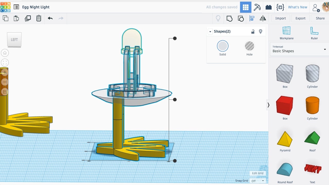Open the Align tool
The image size is (329, 185).
pos(252,18)
